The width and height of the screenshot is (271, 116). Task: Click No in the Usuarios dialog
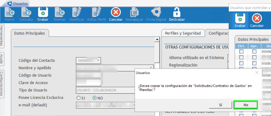(246, 105)
